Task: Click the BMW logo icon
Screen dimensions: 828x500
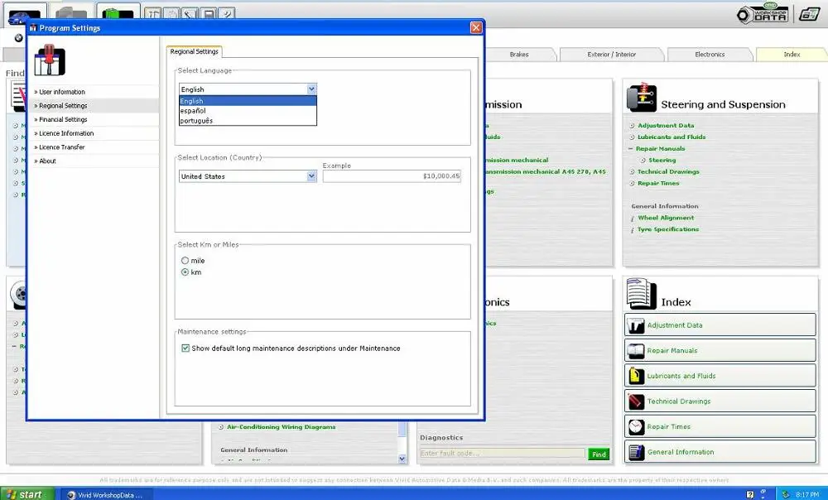Action: [x=19, y=38]
